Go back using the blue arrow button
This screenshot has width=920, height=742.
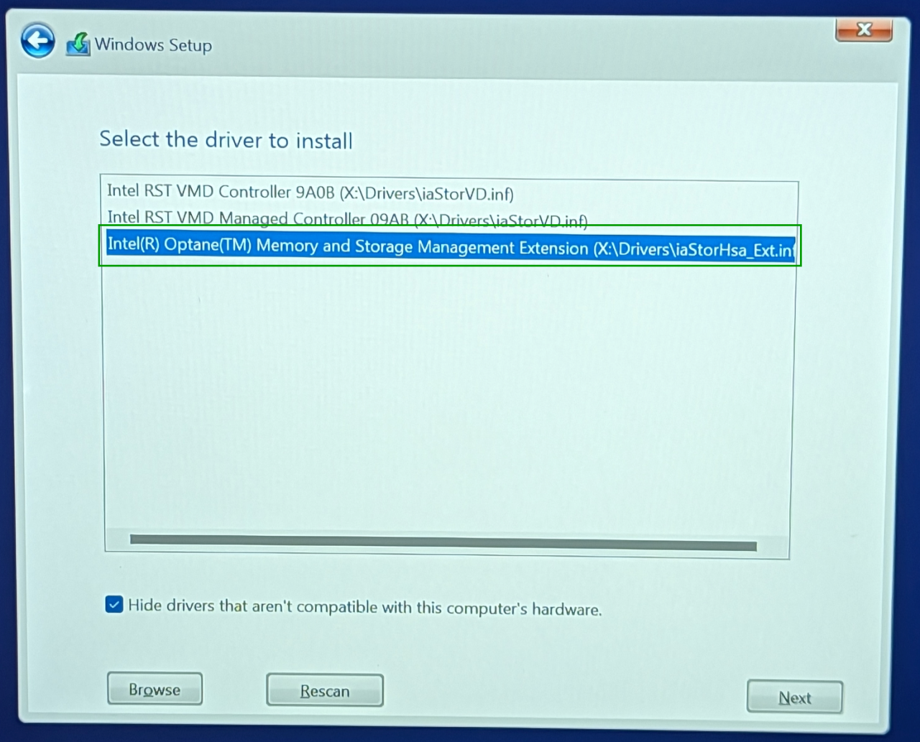(37, 41)
